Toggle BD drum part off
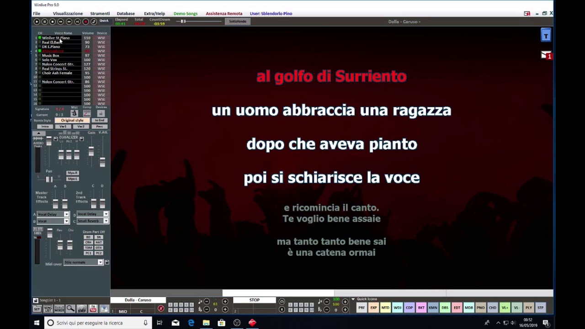The height and width of the screenshot is (329, 585). [88, 237]
